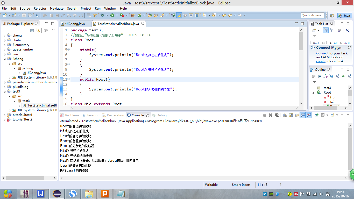Click the Back navigation arrow
Viewport: 354px width, 199px height.
[x=230, y=15]
